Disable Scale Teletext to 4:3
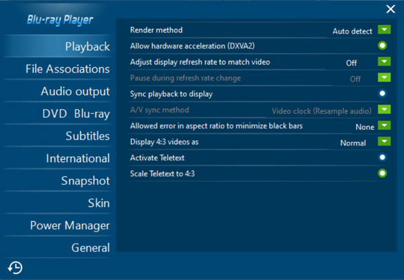 tap(382, 174)
